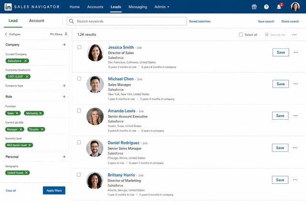Image resolution: width=306 pixels, height=204 pixels.
Task: Expand the Company filter section
Action: point(64,45)
